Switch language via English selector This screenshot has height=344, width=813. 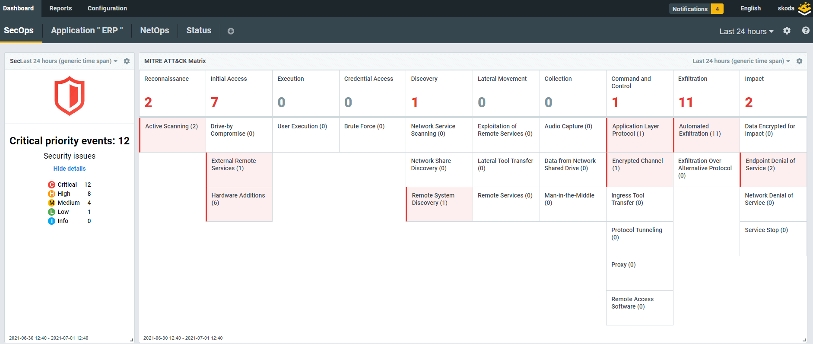click(750, 8)
